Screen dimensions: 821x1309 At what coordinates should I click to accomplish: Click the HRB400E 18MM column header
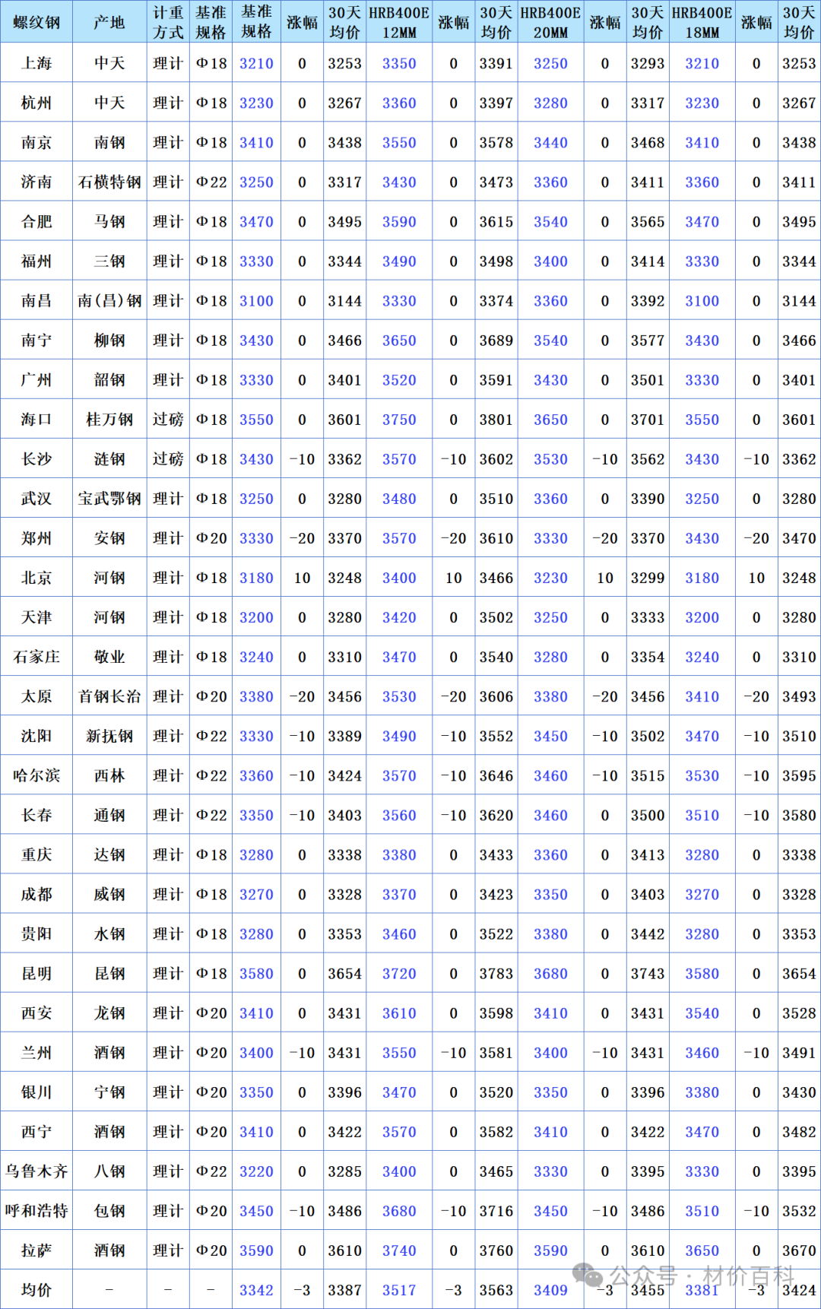click(x=702, y=22)
